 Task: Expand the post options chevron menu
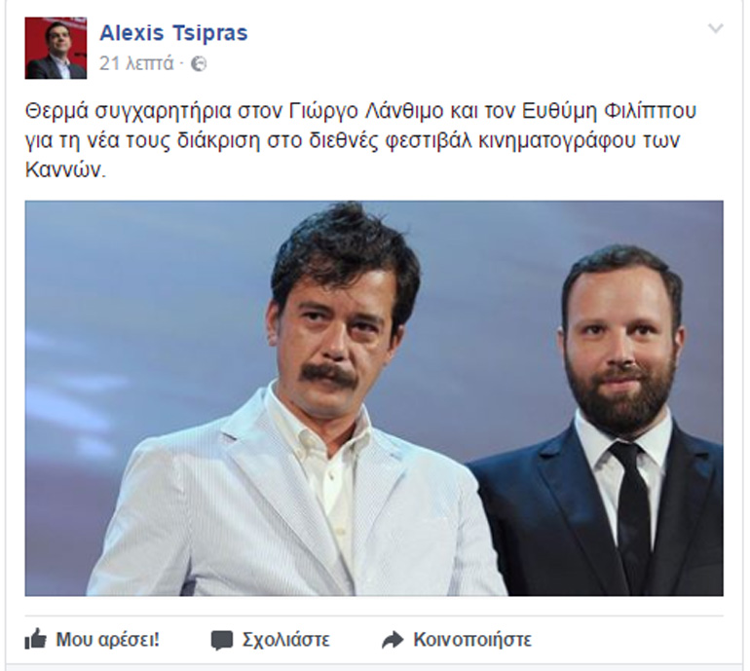(x=716, y=28)
